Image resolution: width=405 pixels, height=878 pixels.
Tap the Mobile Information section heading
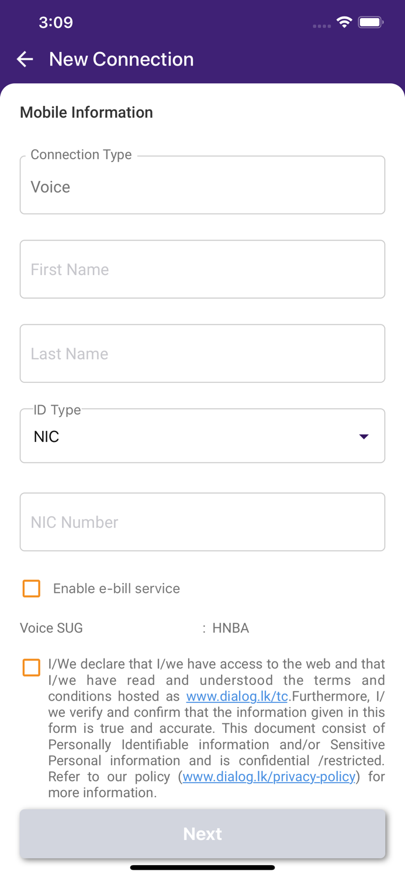pyautogui.click(x=86, y=112)
